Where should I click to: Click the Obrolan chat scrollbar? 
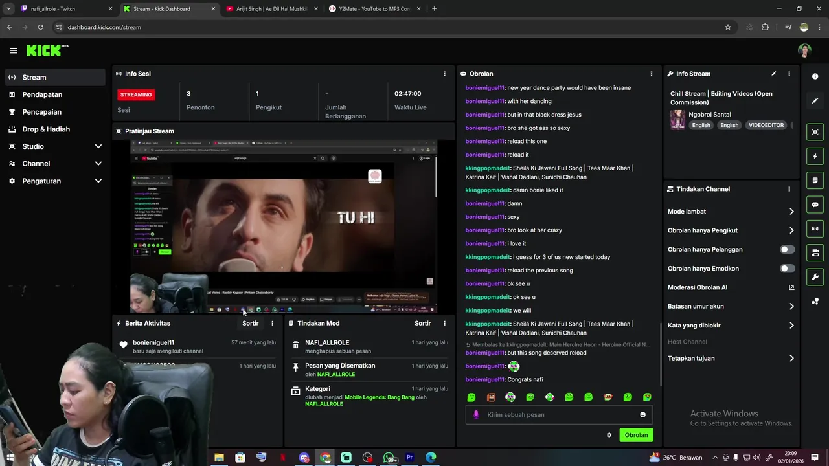[661, 353]
